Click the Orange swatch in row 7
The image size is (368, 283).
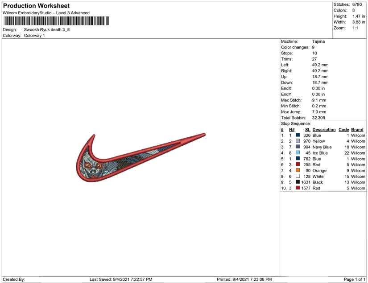[298, 170]
